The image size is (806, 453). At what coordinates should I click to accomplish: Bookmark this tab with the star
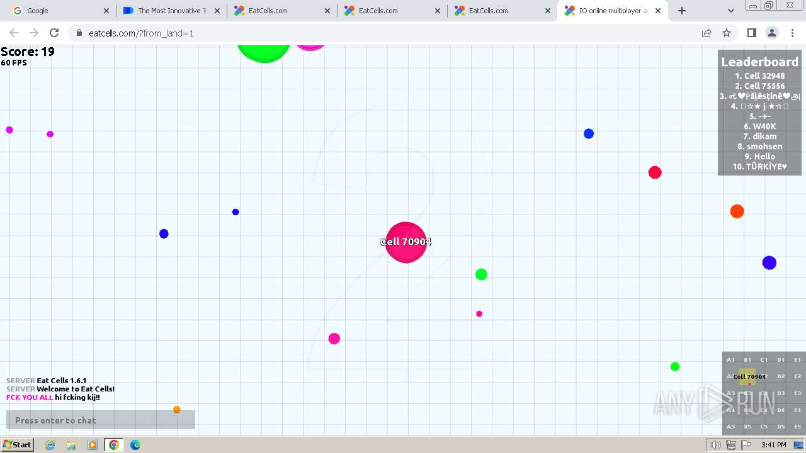(727, 33)
